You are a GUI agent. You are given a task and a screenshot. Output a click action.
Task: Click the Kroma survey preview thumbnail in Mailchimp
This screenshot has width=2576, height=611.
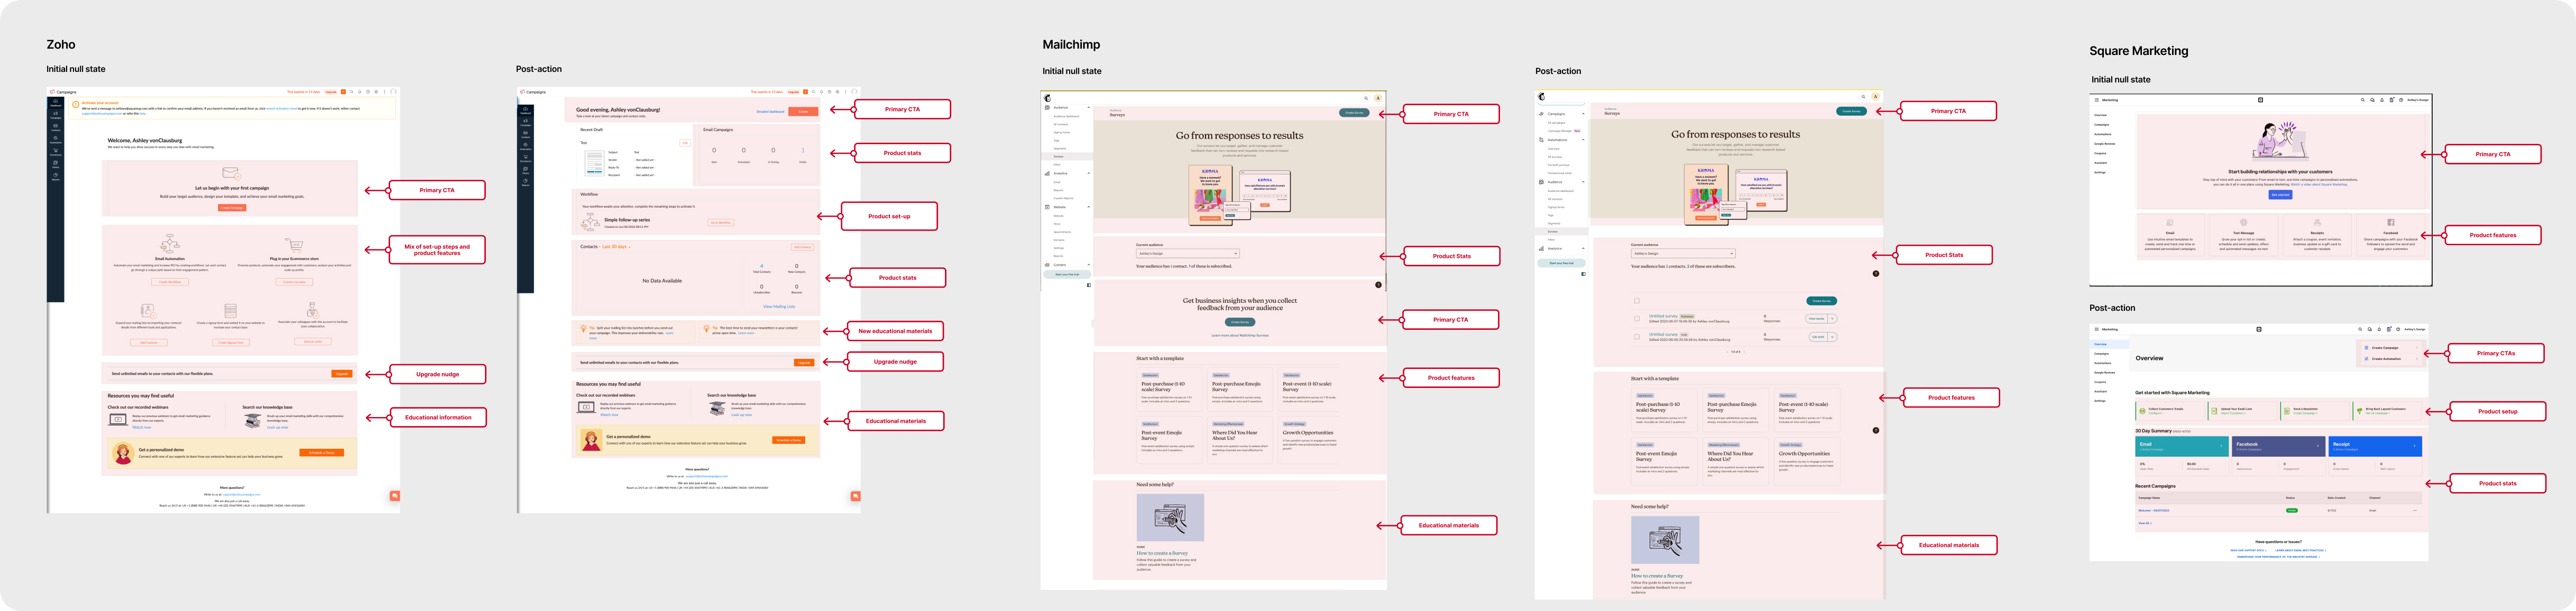1210,195
